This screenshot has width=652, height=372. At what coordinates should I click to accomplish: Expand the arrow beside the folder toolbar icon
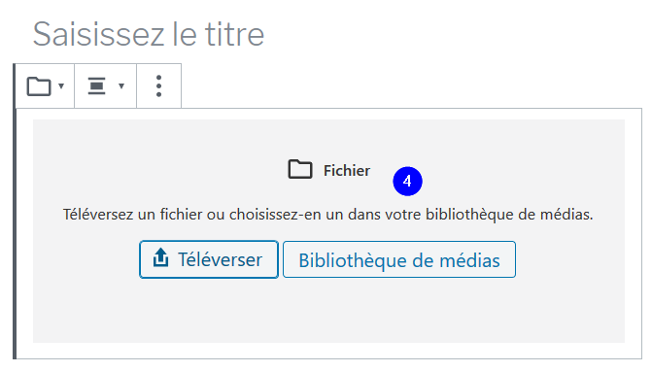61,86
